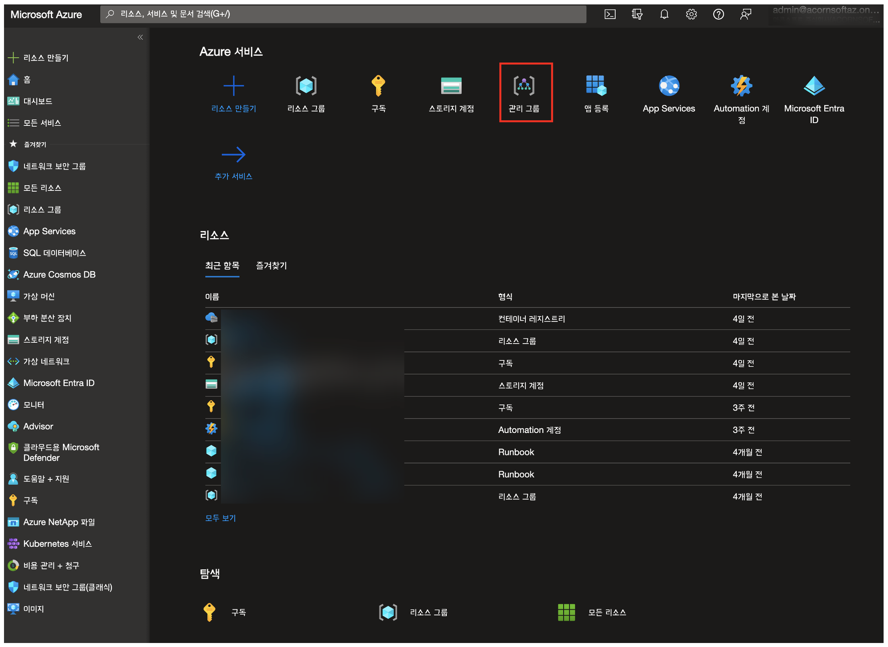Open 리소스 그룹 in the sidebar

coord(34,209)
